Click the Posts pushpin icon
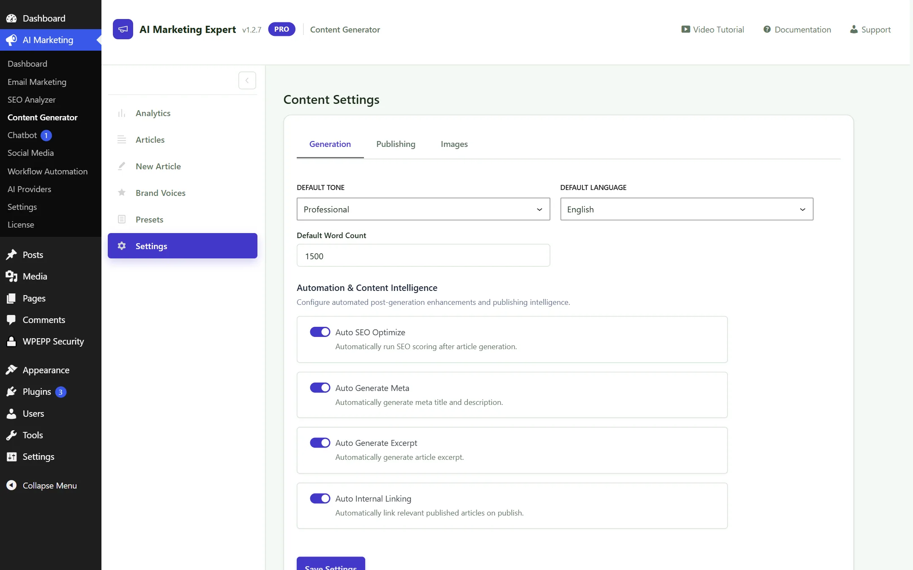913x570 pixels. click(11, 255)
